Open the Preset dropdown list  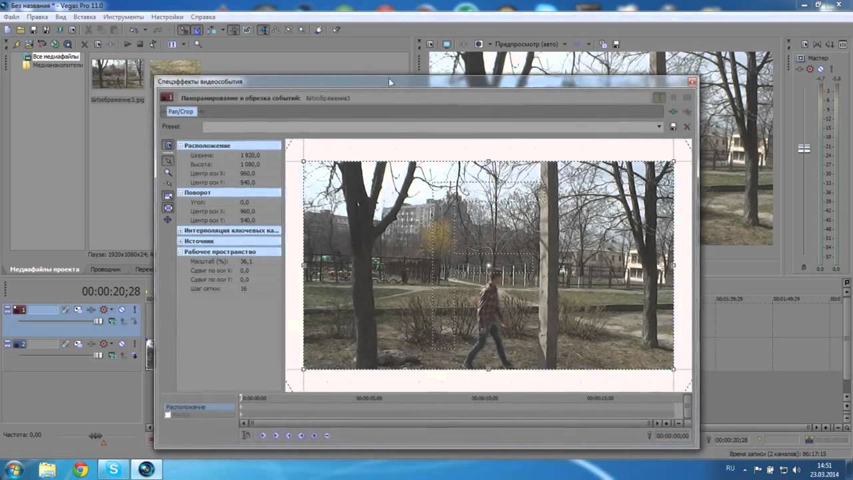659,127
